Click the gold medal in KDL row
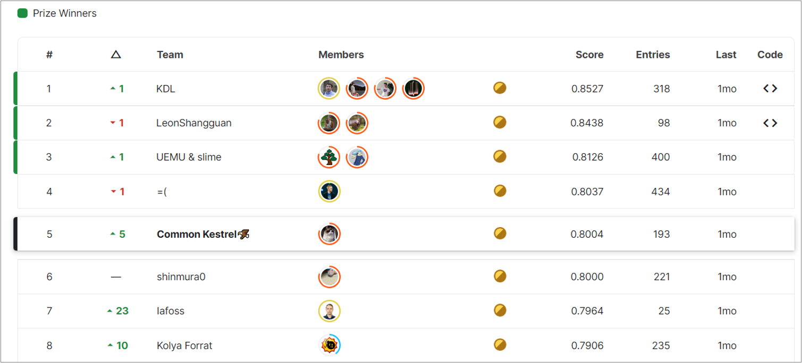 coord(500,88)
